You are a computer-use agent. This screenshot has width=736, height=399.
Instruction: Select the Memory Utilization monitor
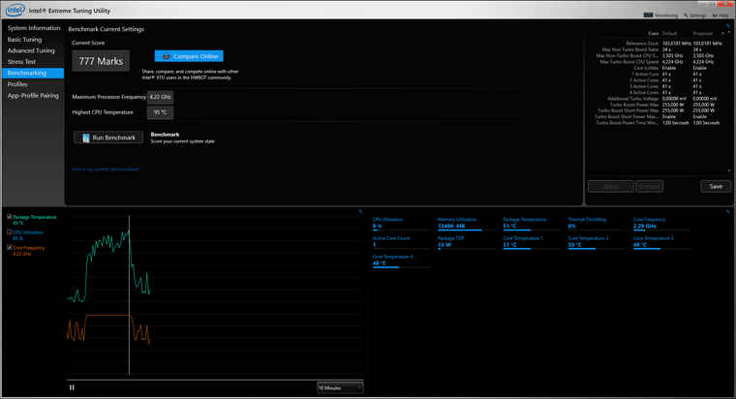point(466,223)
